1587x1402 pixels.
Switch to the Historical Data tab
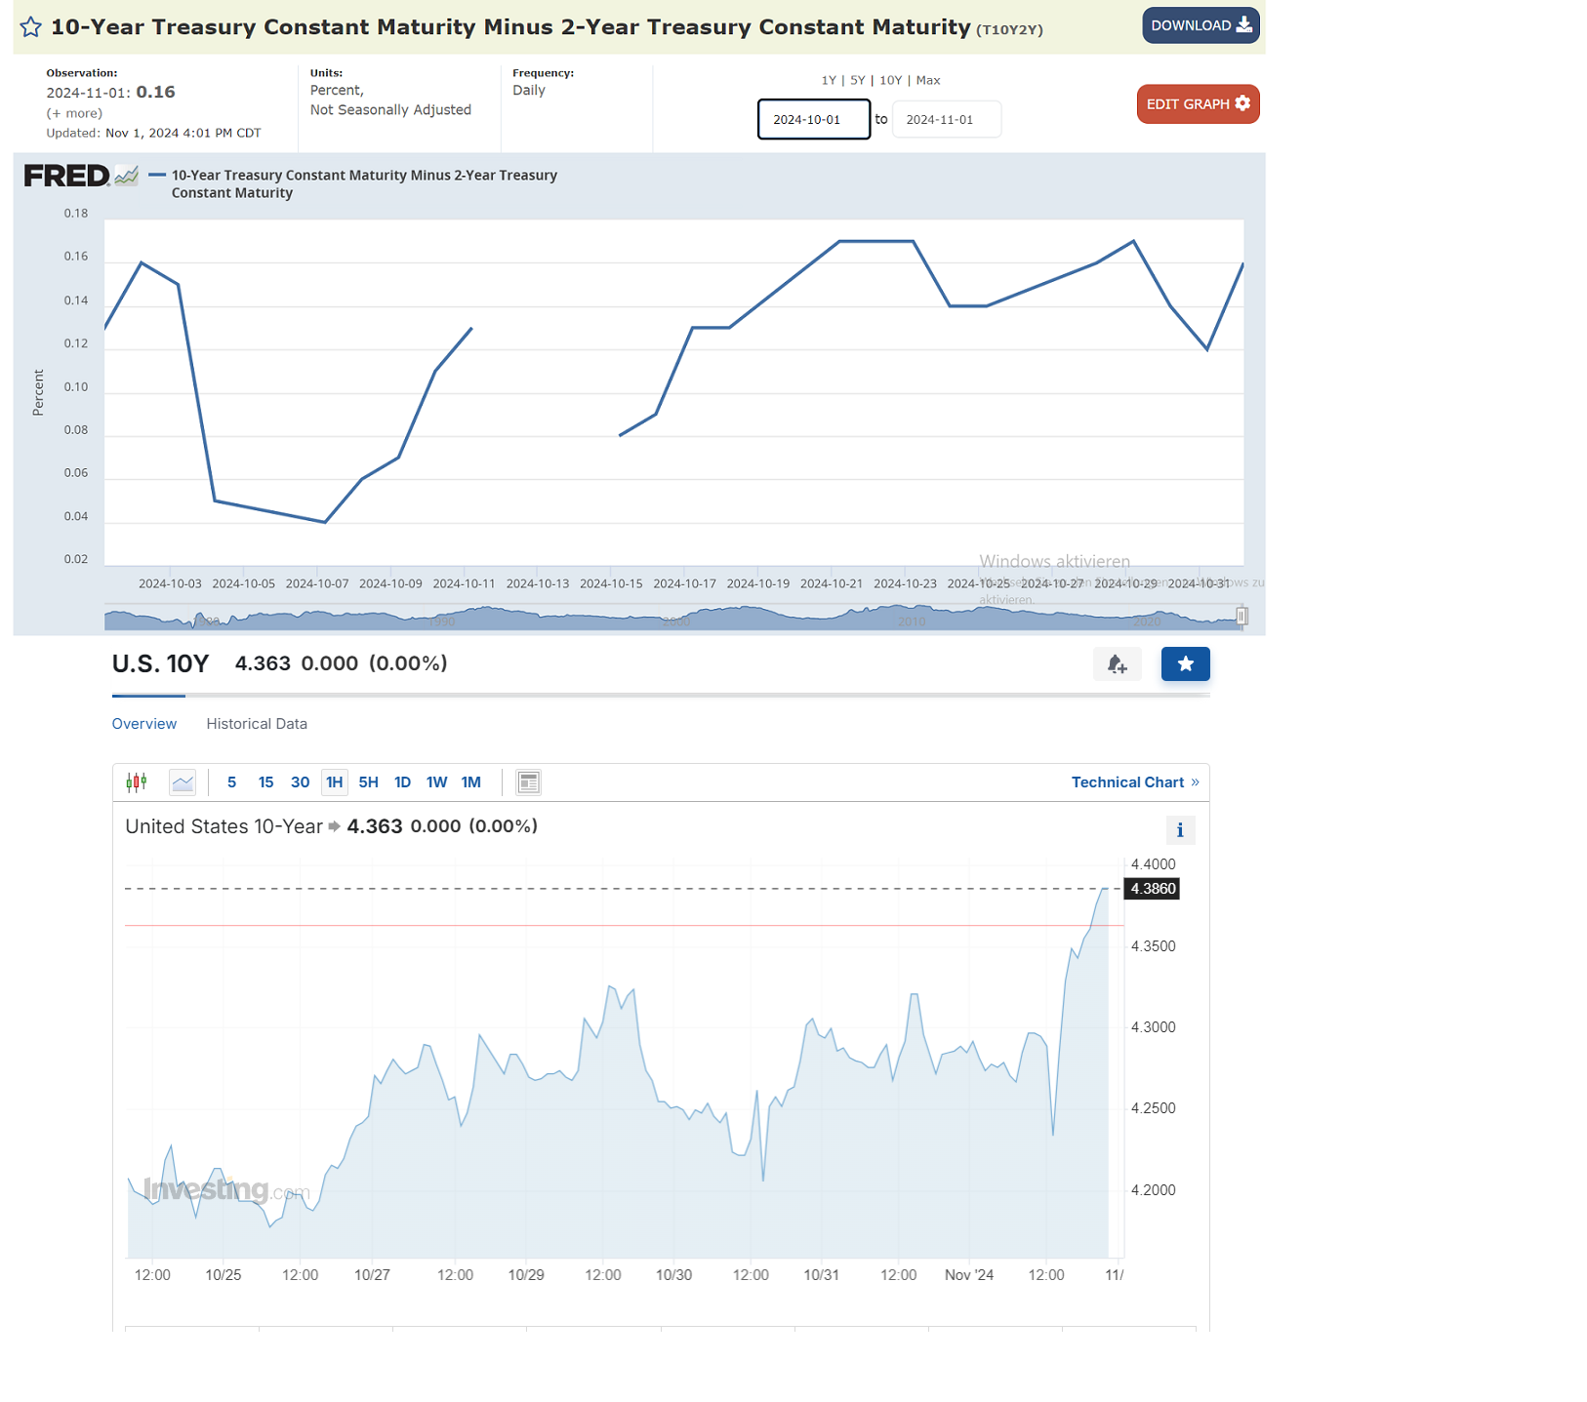[257, 724]
